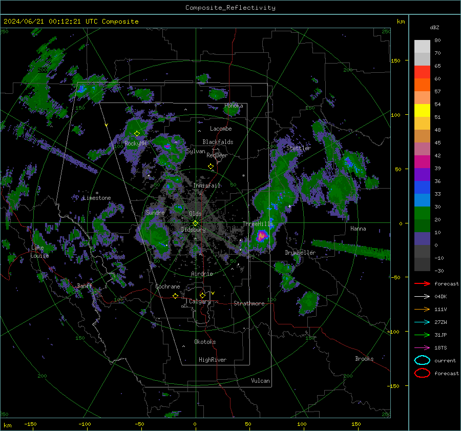Click the Limestone label
Image resolution: width=461 pixels, height=431 pixels.
tap(97, 198)
